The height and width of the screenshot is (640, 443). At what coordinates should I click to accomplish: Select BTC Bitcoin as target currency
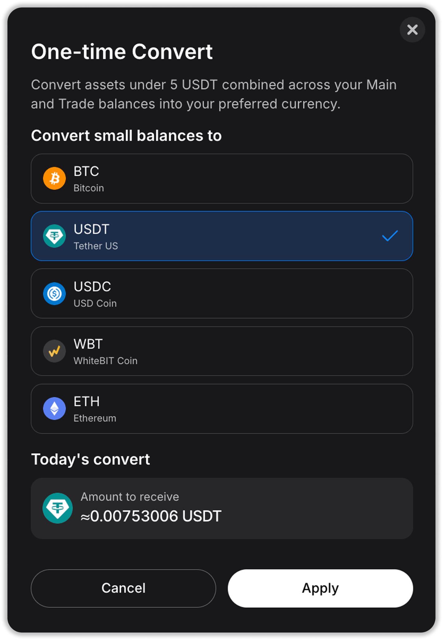click(x=222, y=178)
